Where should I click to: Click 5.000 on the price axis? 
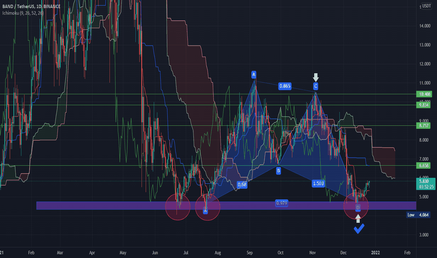coord(423,197)
